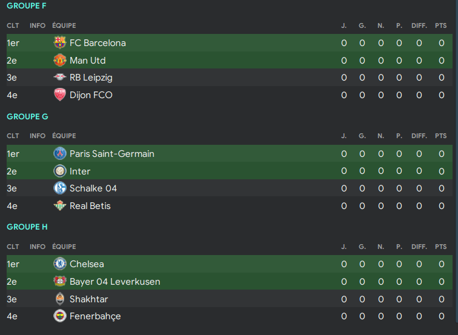The height and width of the screenshot is (335, 458).
Task: Click the ÉQUIPE column header in Groupe H
Action: click(x=64, y=247)
